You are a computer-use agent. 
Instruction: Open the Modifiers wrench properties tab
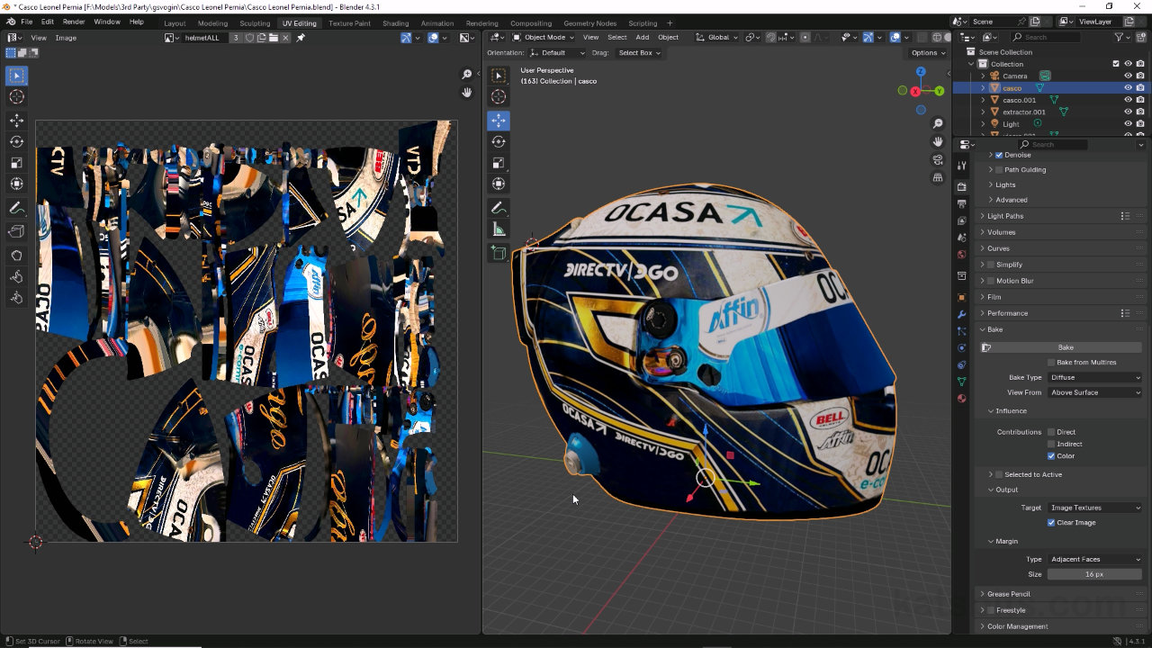tap(961, 314)
